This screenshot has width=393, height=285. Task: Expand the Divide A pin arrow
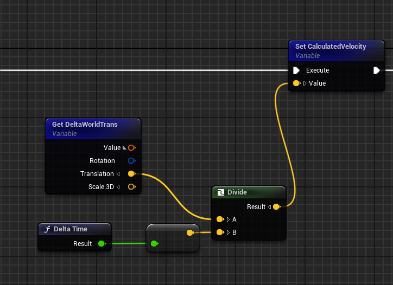point(228,219)
